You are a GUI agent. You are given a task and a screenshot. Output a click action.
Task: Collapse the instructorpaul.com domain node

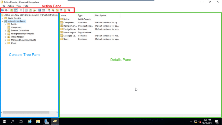[2, 21]
